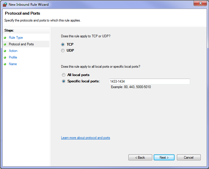Click the green bullet beside Name

(5, 64)
